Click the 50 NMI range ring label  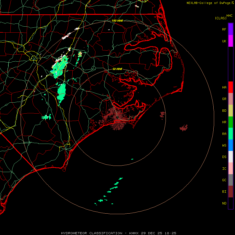click(117, 69)
